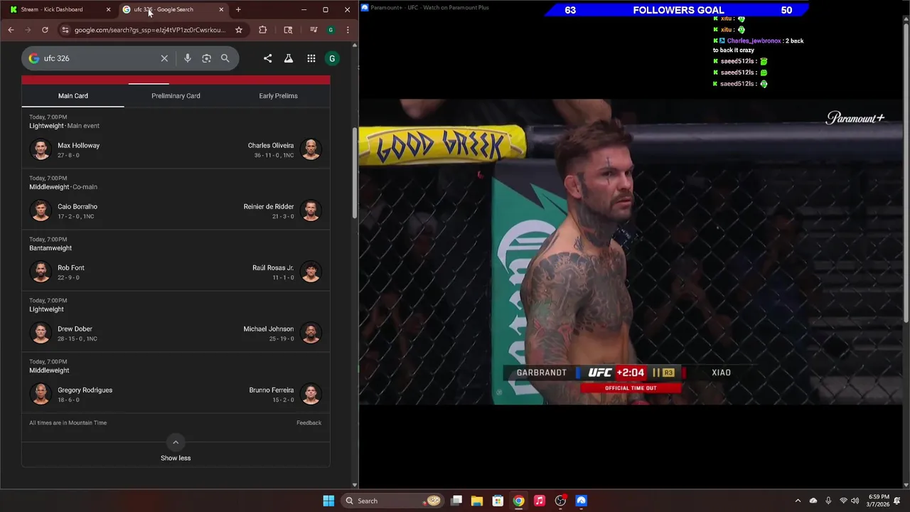910x512 pixels.
Task: Clear the ufc 326 search query
Action: [x=164, y=58]
